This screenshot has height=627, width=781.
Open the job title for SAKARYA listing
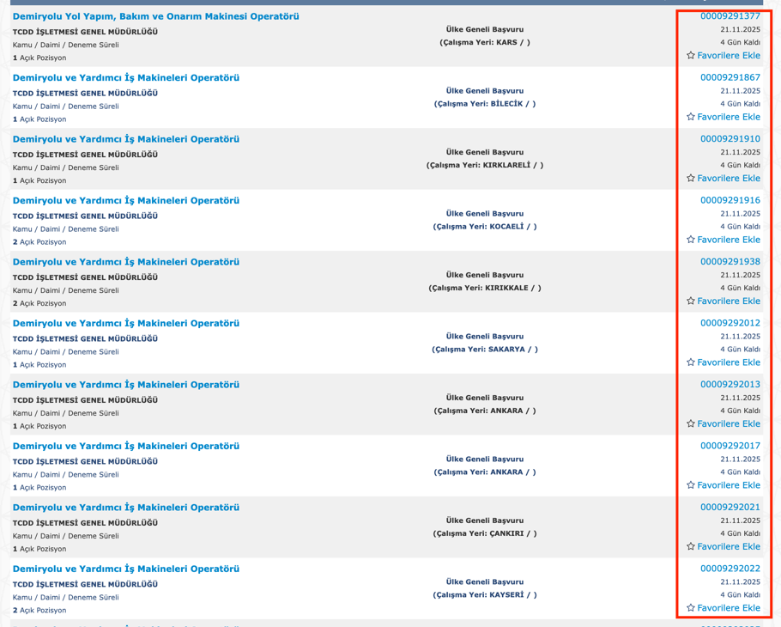(125, 324)
